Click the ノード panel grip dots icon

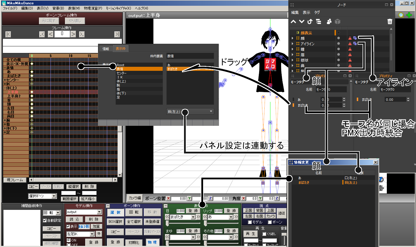tap(292, 5)
